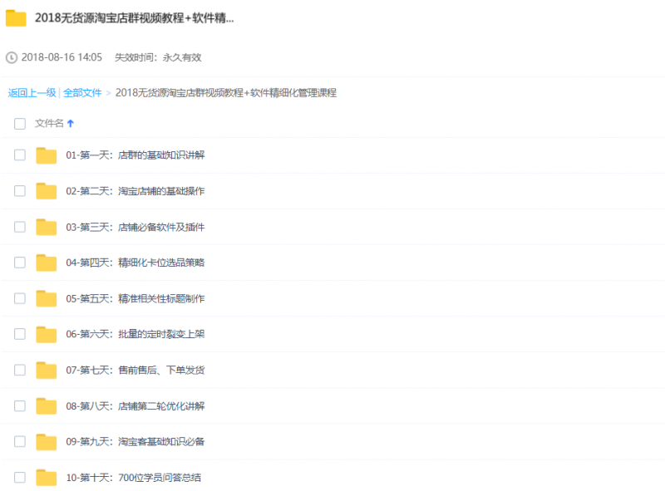This screenshot has height=491, width=665.
Task: Open folder icon of 04-第四天 row
Action: (x=47, y=263)
